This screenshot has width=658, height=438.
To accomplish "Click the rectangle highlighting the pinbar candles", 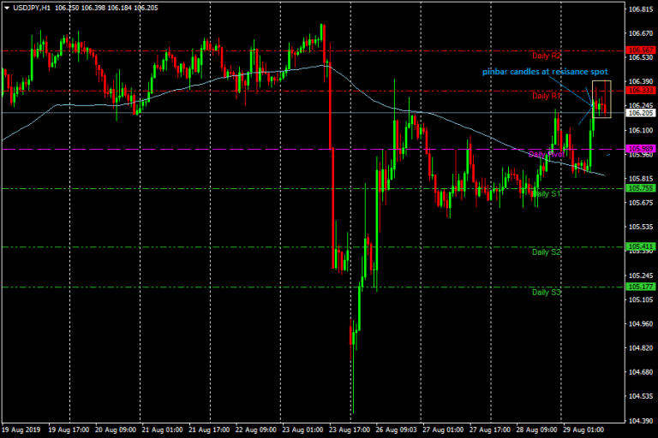I will (601, 99).
